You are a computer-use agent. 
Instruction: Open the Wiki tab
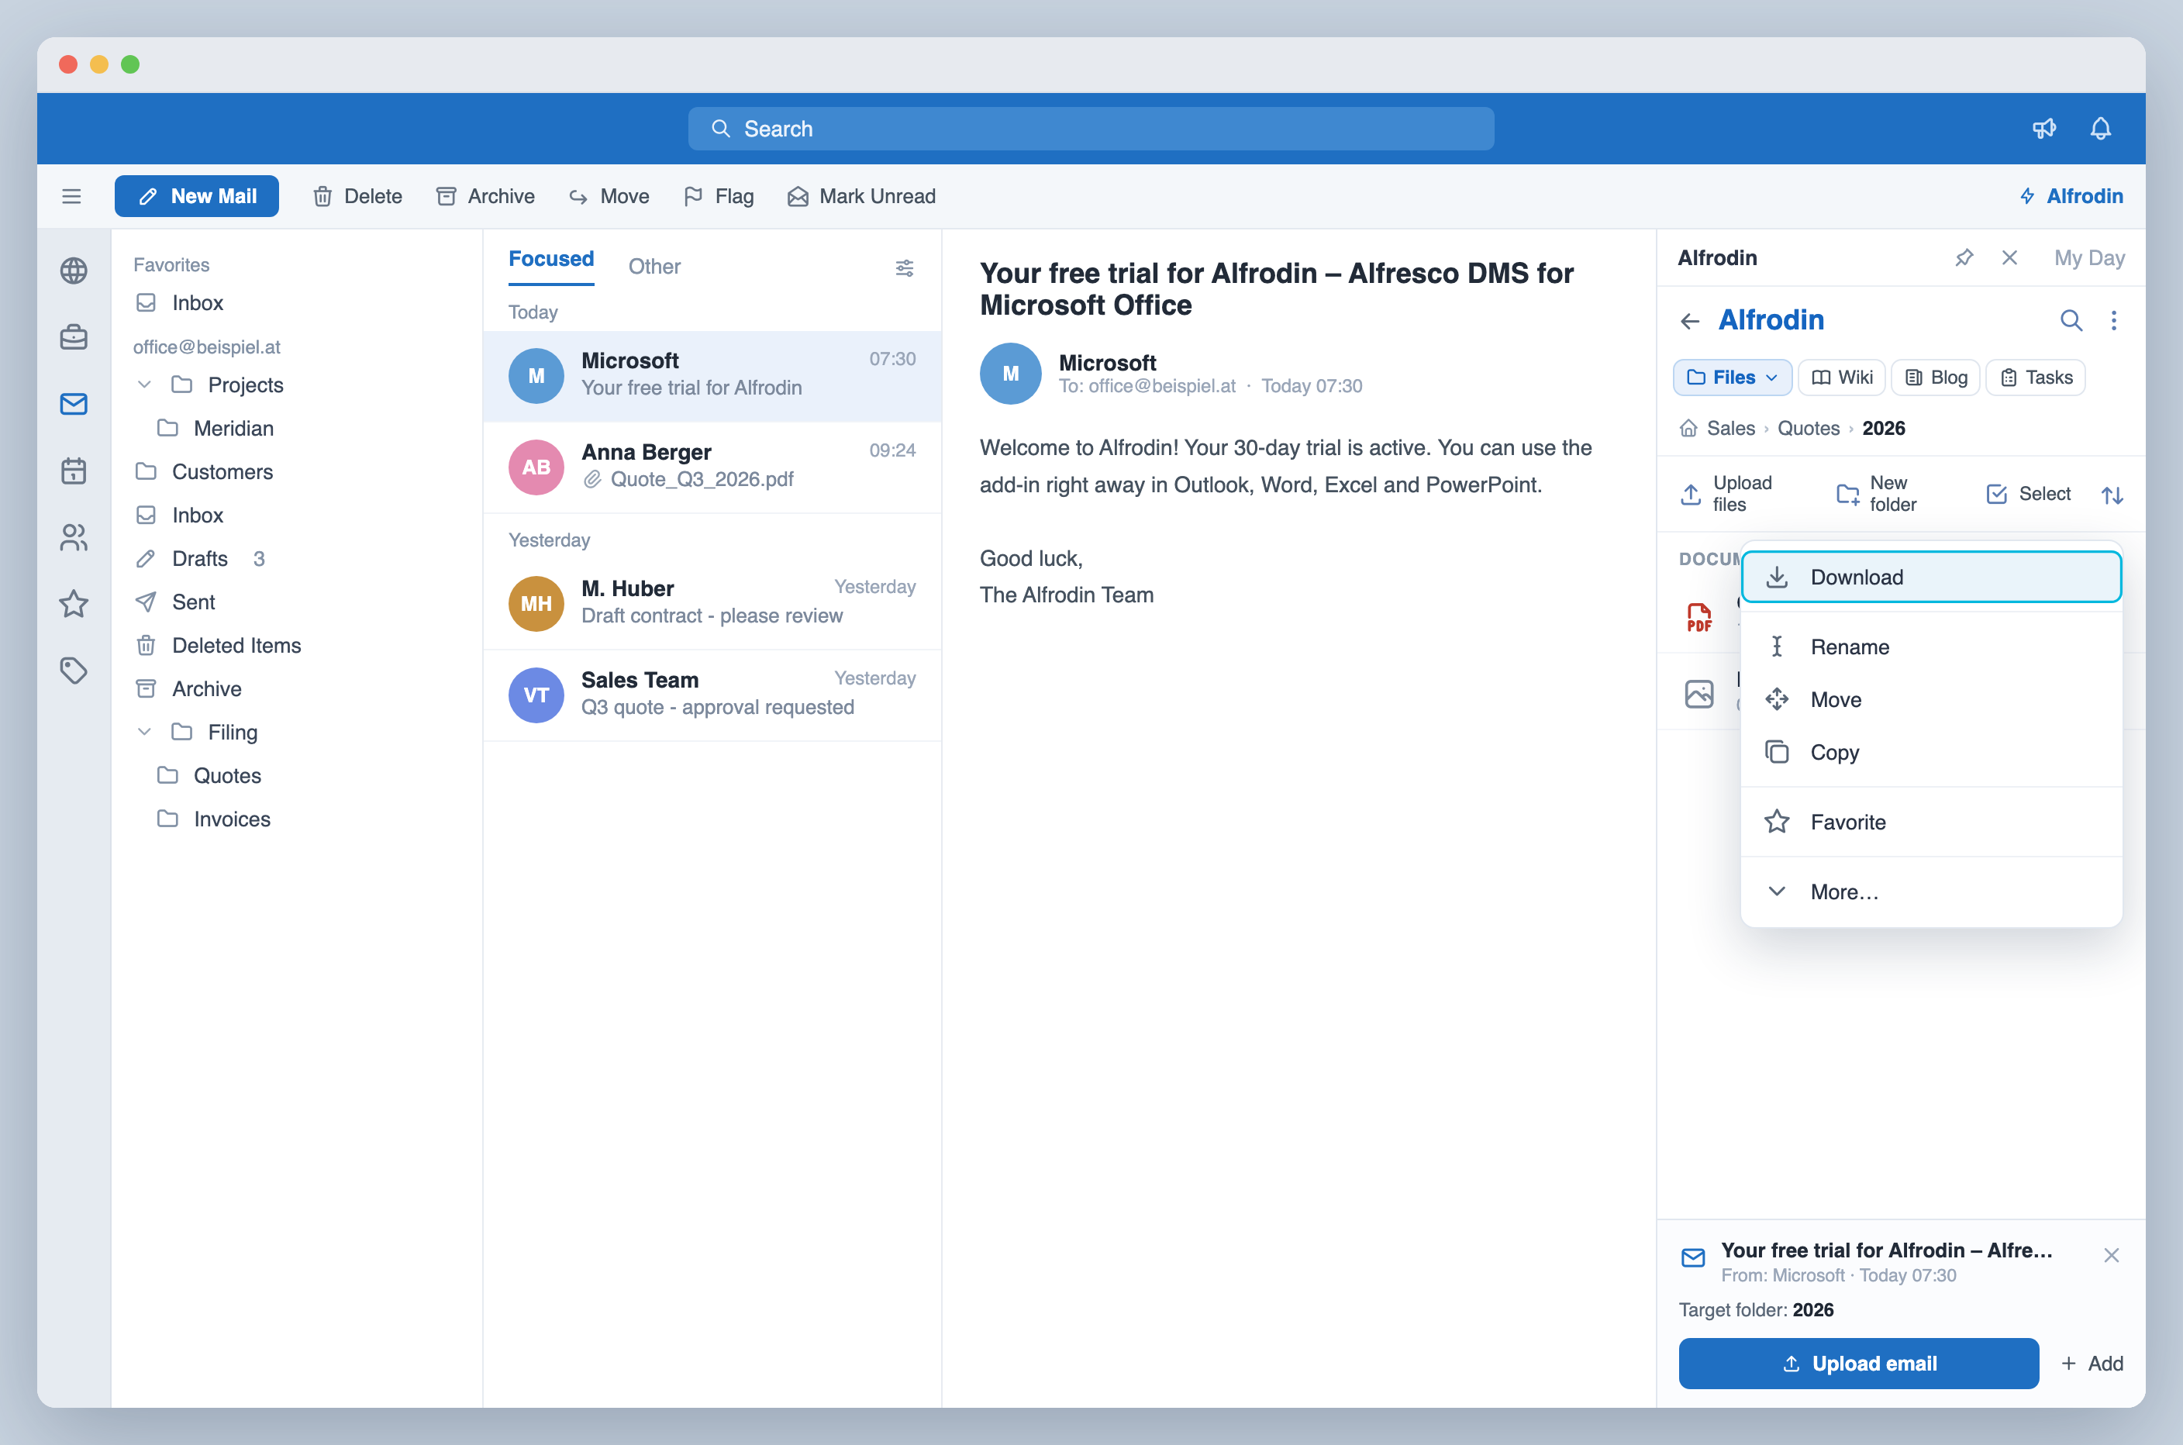click(1841, 378)
